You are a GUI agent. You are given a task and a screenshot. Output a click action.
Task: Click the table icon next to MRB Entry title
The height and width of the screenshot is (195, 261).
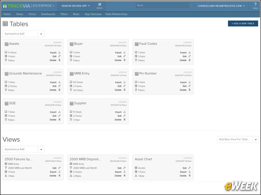click(72, 74)
